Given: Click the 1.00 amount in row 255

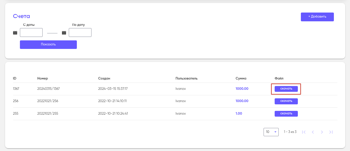Looking at the screenshot, I should pos(239,114).
